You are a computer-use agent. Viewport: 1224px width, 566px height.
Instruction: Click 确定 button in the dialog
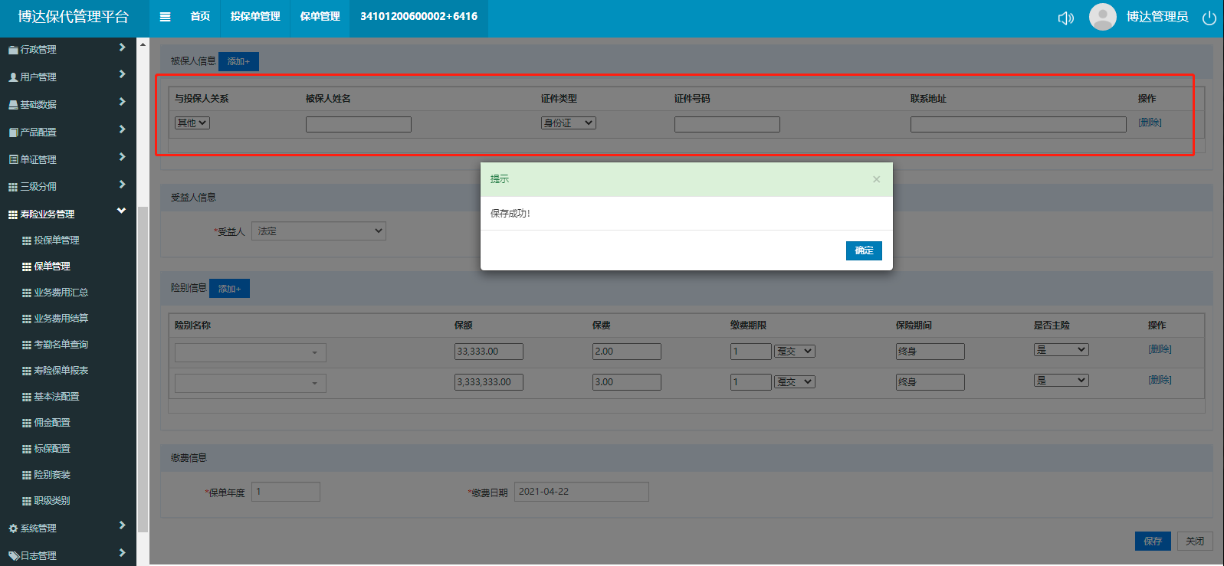863,250
